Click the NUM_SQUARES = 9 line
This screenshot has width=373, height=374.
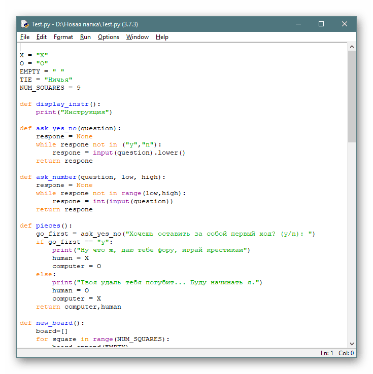[50, 88]
